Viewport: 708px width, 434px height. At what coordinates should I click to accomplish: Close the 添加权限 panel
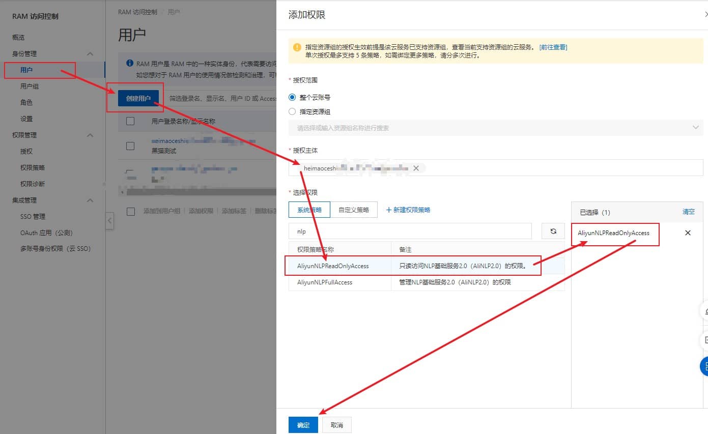coord(705,15)
